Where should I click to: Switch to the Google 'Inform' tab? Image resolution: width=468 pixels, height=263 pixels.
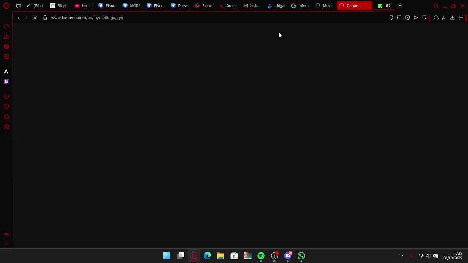pyautogui.click(x=300, y=6)
